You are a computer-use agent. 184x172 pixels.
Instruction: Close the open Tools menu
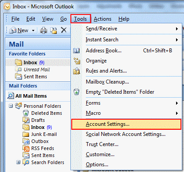click(x=81, y=19)
